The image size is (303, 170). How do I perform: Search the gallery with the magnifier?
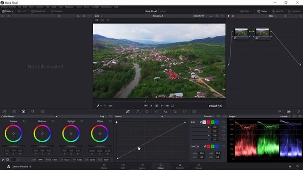coord(78,16)
